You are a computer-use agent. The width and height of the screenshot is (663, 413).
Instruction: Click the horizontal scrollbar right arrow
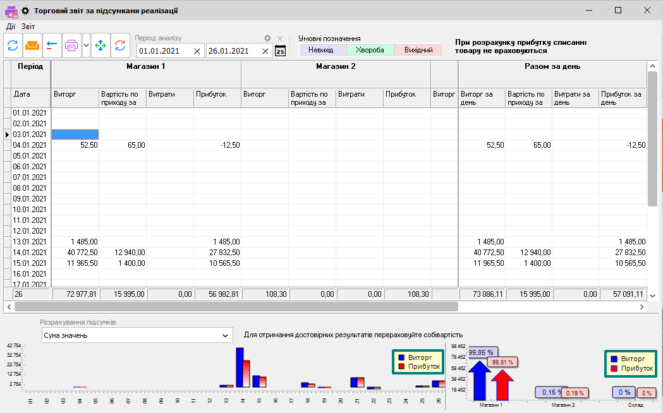click(x=642, y=306)
